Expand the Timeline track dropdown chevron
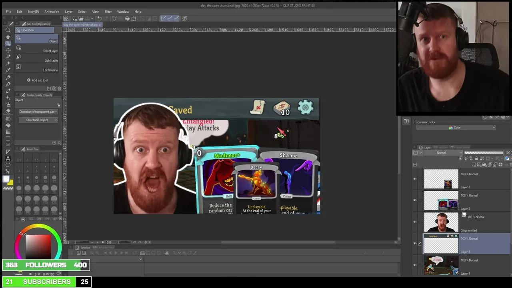This screenshot has height=288, width=512. pyautogui.click(x=140, y=259)
